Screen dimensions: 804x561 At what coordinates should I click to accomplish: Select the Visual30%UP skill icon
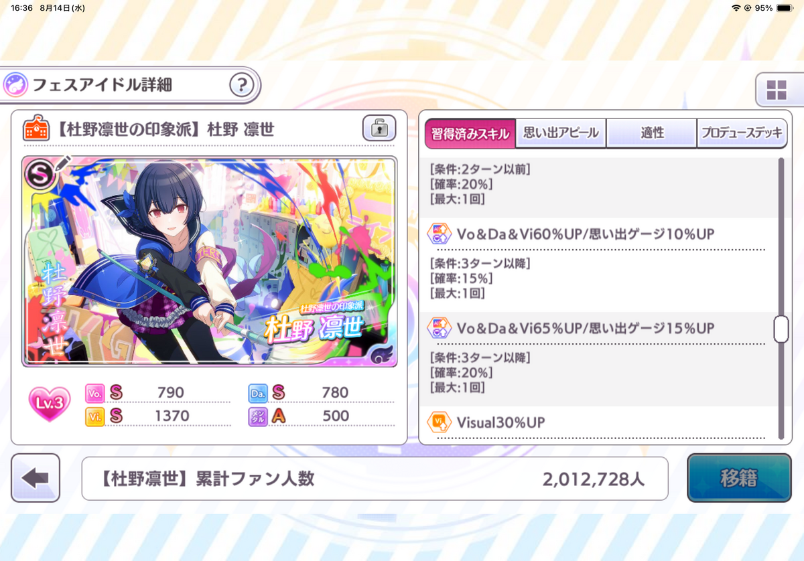pyautogui.click(x=439, y=422)
